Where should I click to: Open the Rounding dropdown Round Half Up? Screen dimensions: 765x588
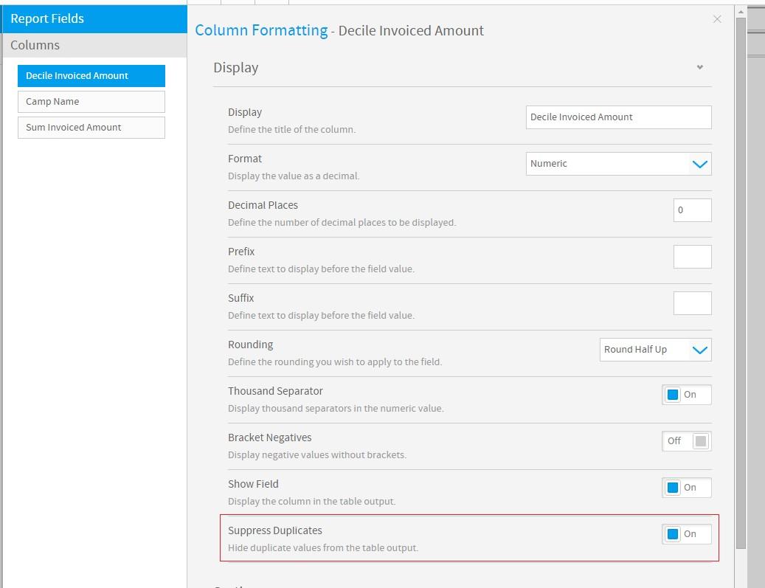tap(655, 350)
